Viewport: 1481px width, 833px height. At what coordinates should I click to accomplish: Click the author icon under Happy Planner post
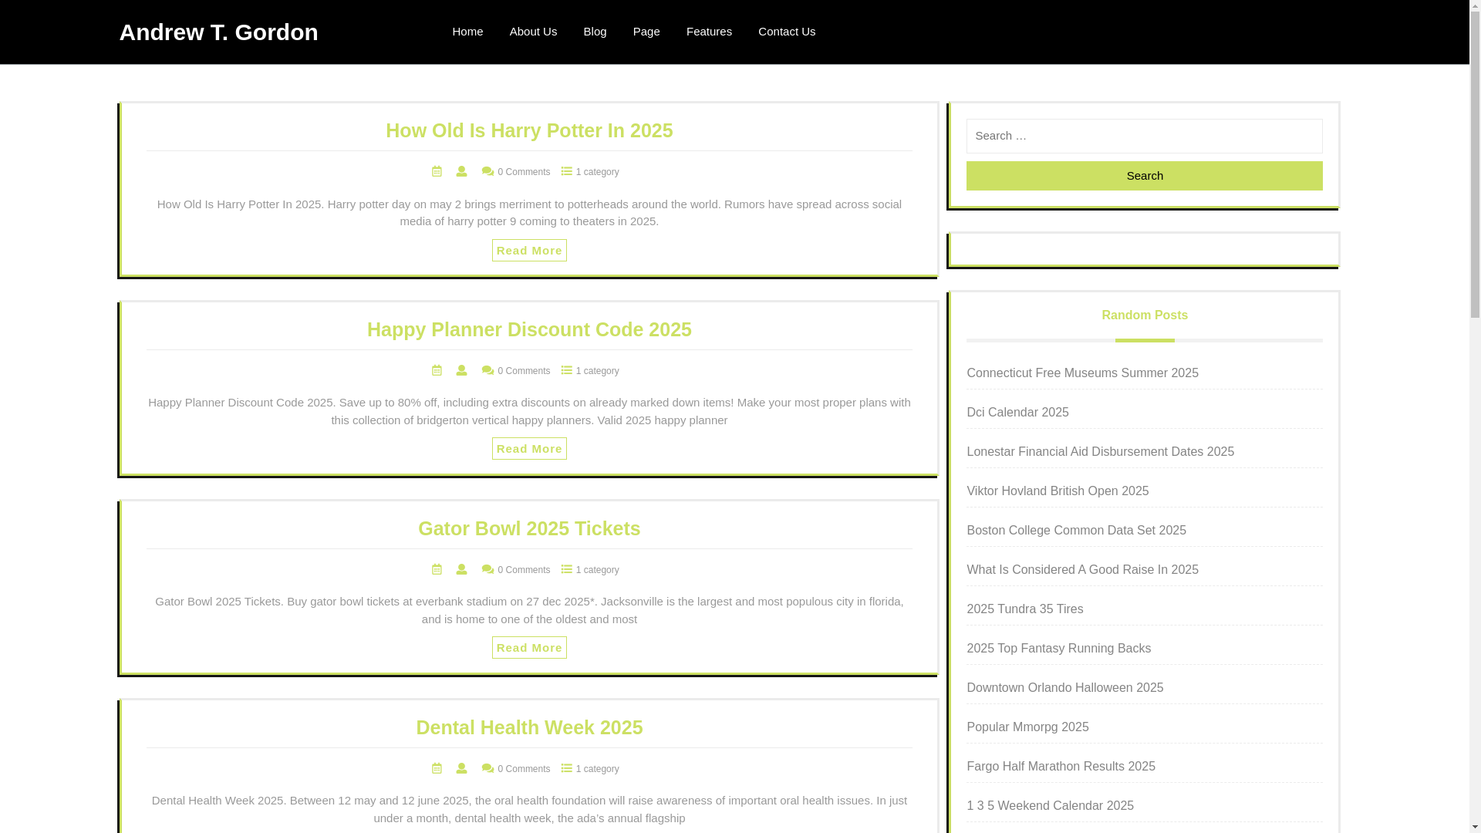pos(461,370)
